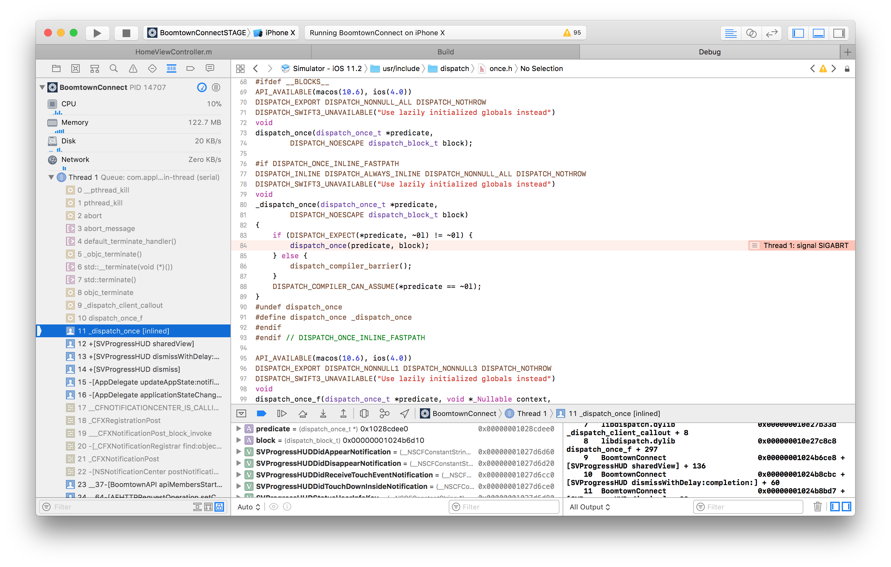
Task: Debug the view hierarchy
Action: [x=364, y=413]
